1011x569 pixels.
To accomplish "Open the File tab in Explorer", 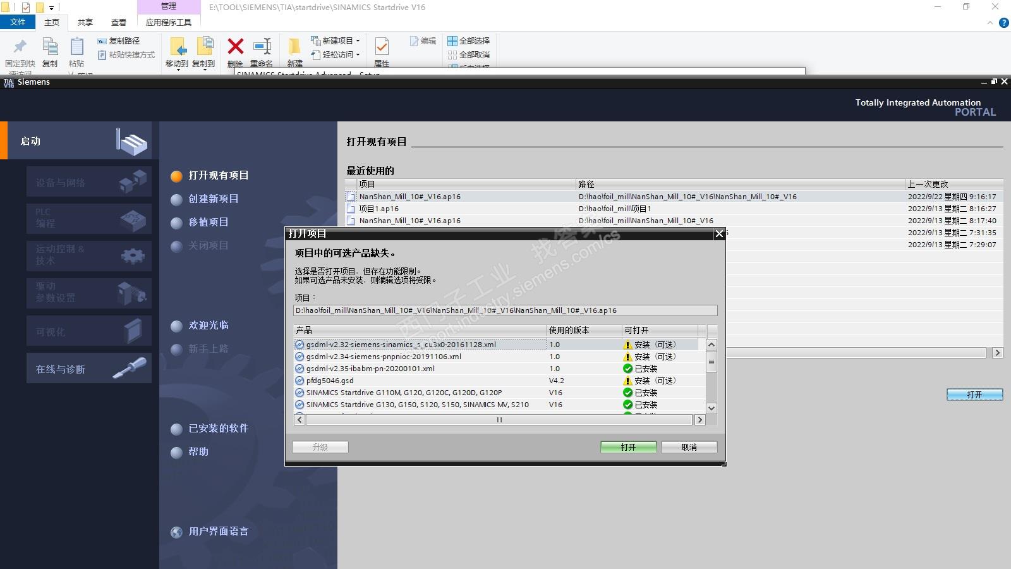I will [x=18, y=22].
